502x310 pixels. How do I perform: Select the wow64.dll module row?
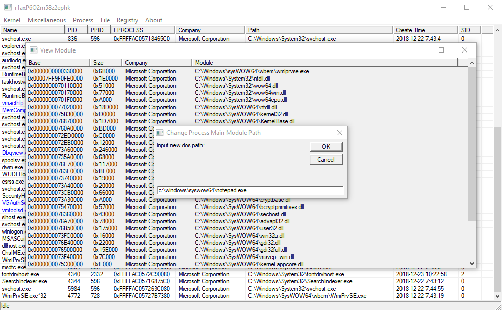pos(247,86)
